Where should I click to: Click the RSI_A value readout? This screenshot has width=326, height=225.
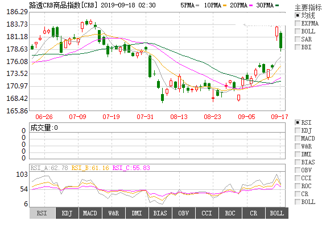[x=49, y=168]
